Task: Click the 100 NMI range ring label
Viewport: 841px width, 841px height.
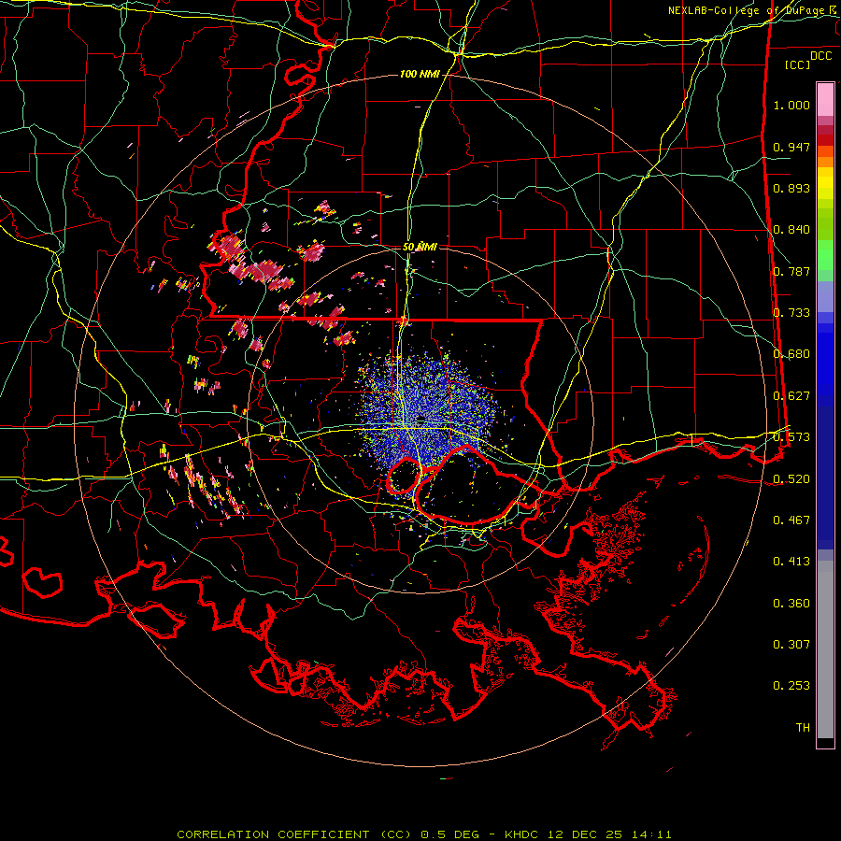Action: coord(420,74)
